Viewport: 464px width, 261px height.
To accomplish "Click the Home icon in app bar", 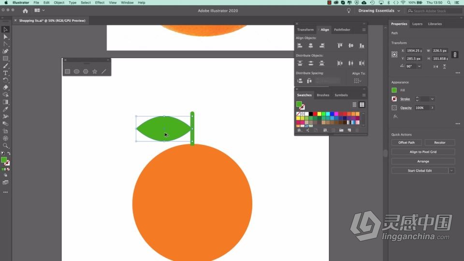I will (x=25, y=11).
